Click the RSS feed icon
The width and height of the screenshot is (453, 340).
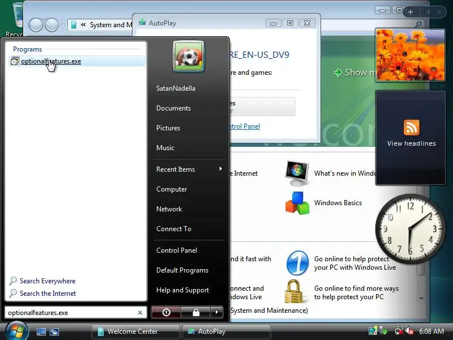[412, 127]
